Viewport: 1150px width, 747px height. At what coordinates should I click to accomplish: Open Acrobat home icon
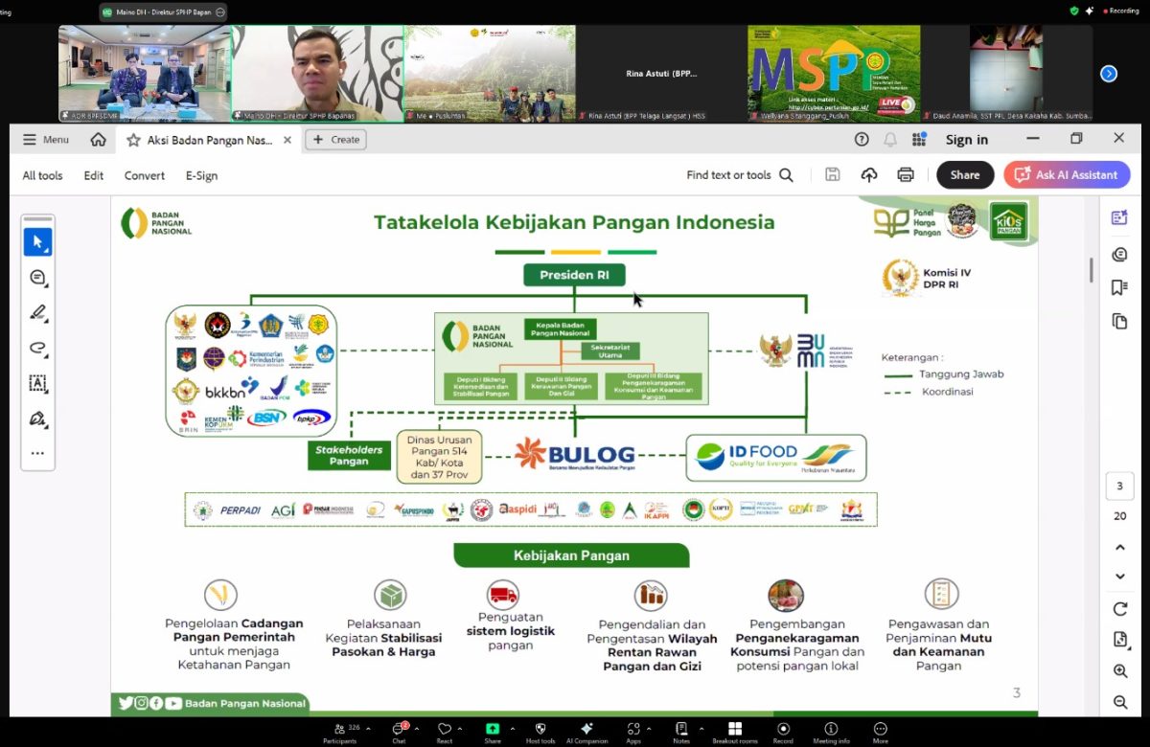tap(98, 140)
